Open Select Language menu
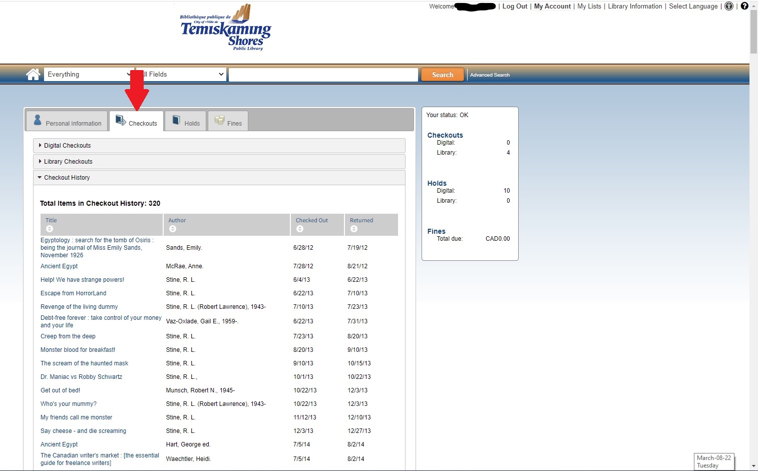 (x=693, y=7)
